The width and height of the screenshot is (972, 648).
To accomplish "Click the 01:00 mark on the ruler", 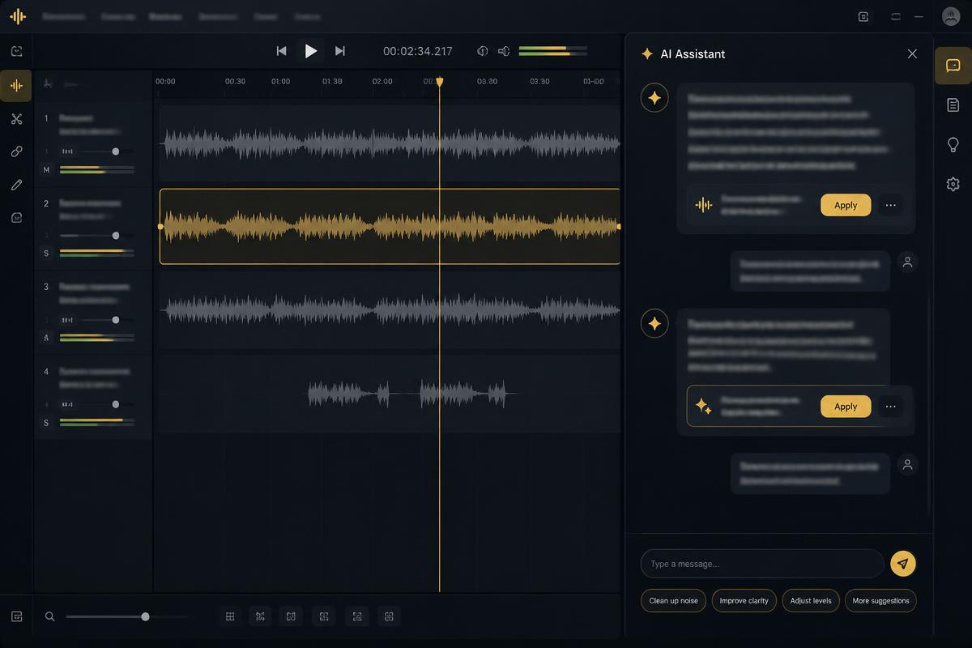I will (280, 82).
